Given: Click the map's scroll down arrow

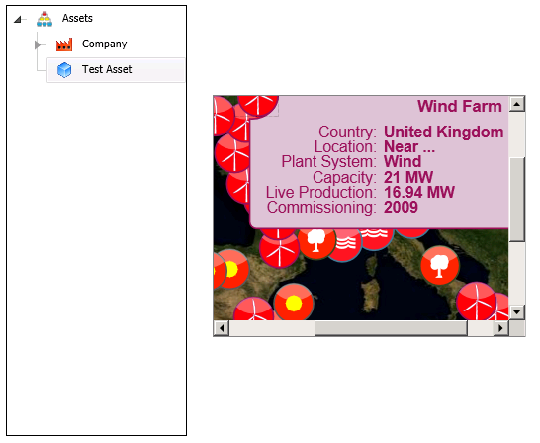Looking at the screenshot, I should 517,312.
